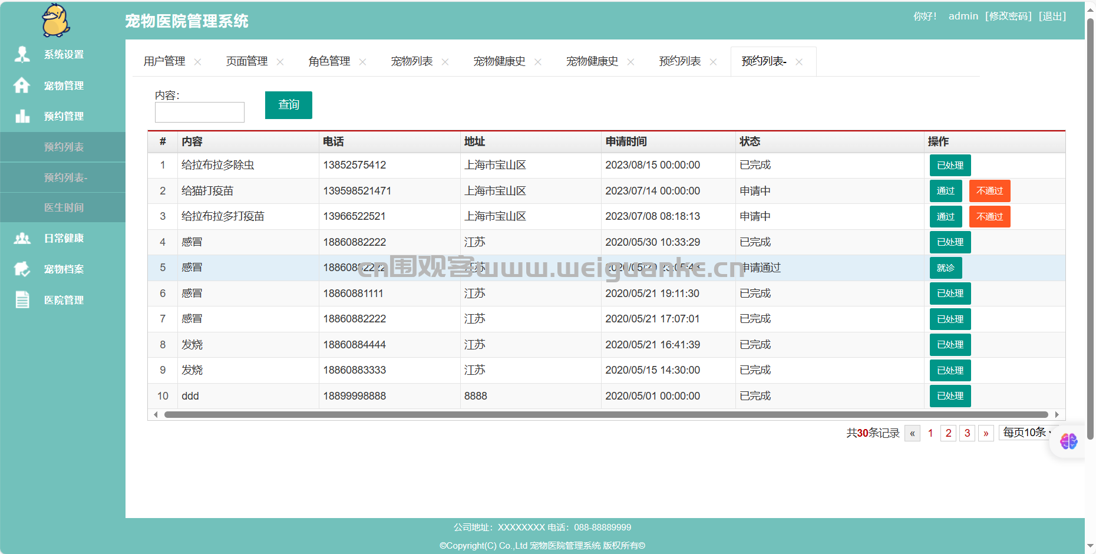
Task: Click the table horizontal scrollbar
Action: point(606,415)
